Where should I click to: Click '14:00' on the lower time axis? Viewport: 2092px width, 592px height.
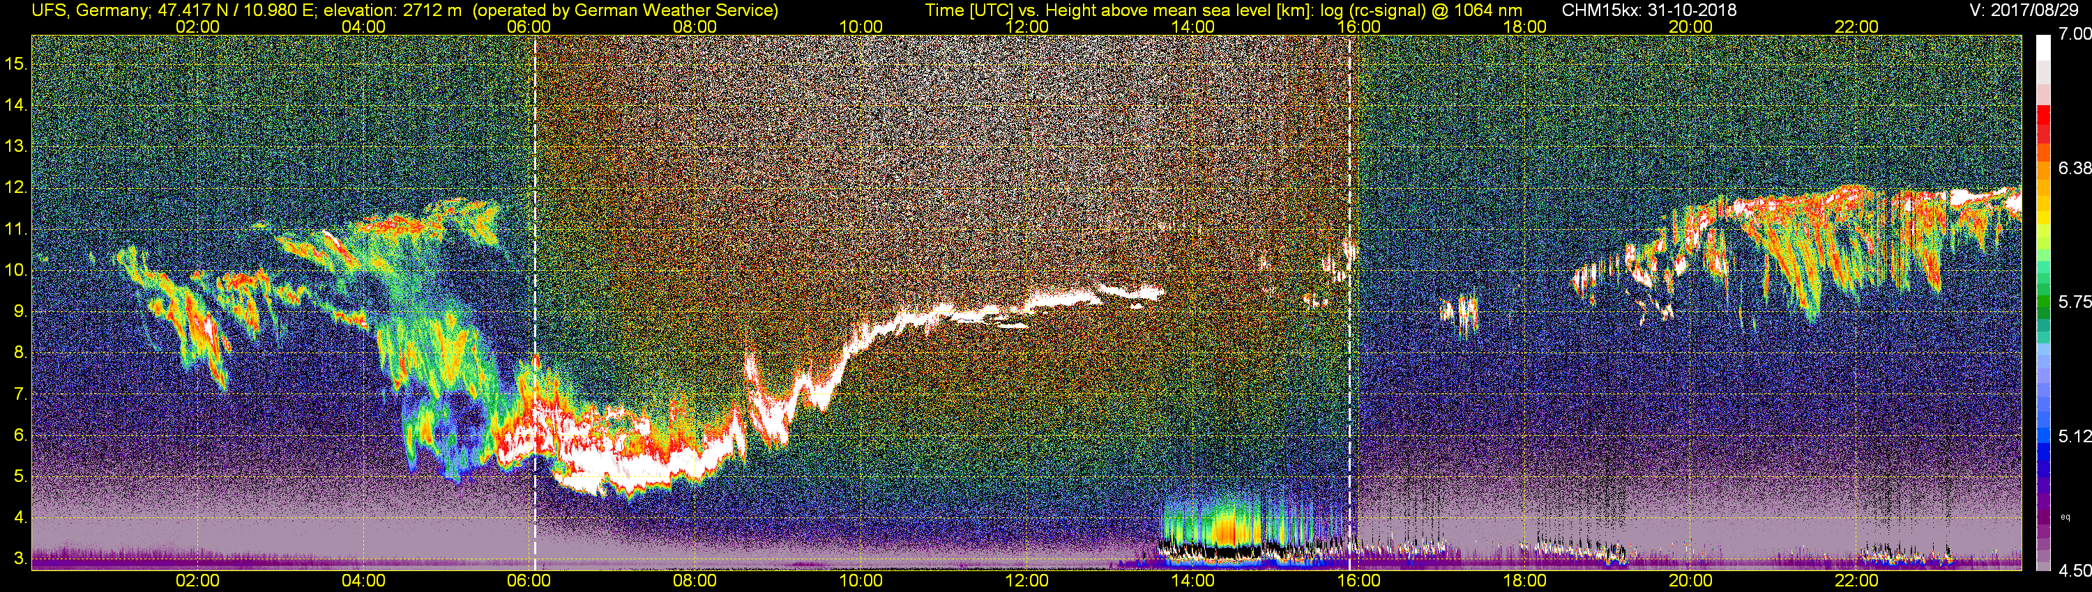click(1193, 581)
